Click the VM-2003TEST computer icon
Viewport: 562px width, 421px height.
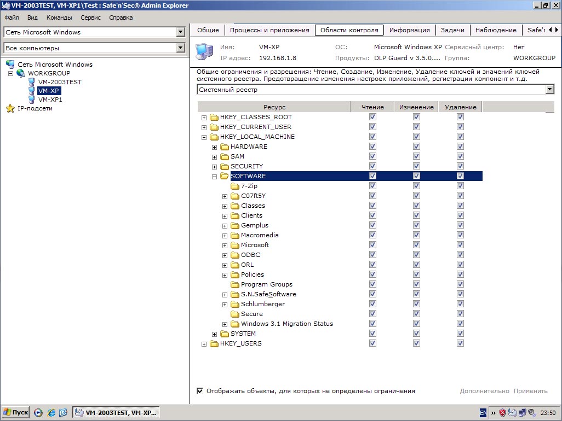coord(32,82)
